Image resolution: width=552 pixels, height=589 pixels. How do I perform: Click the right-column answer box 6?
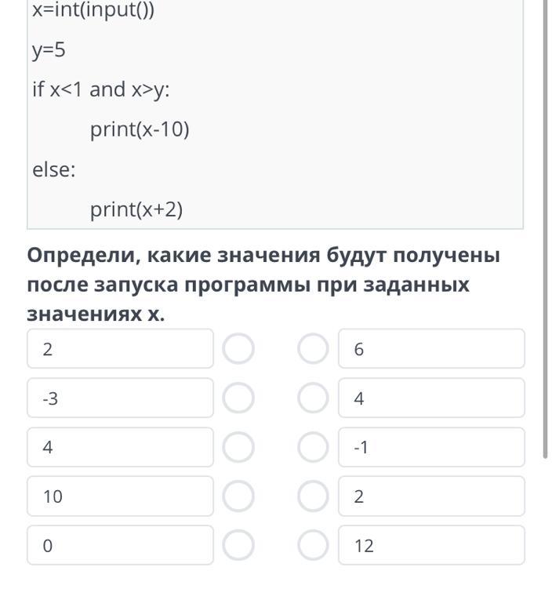(x=431, y=349)
